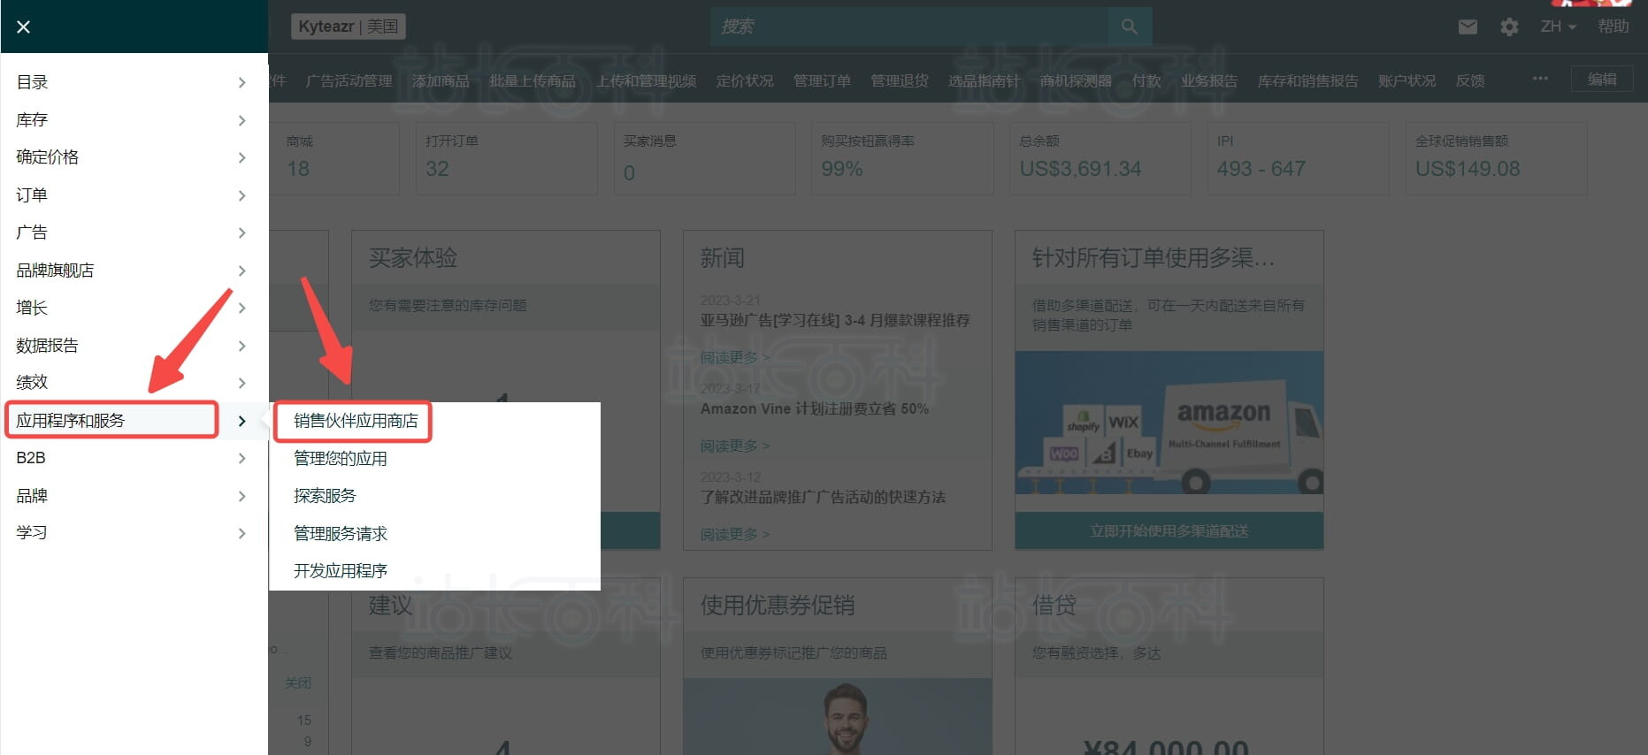
Task: Click the 编辑 button
Action: click(x=1601, y=80)
